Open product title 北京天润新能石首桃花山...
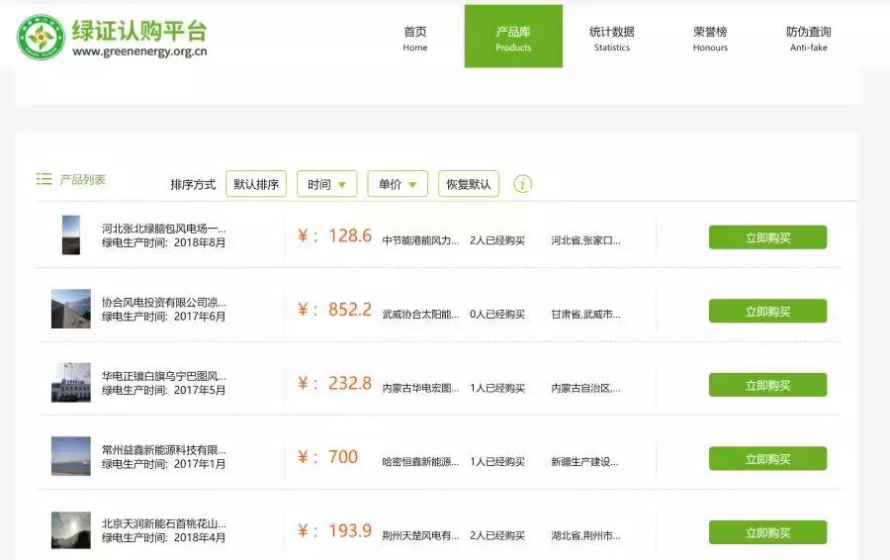This screenshot has height=560, width=890. pyautogui.click(x=163, y=523)
